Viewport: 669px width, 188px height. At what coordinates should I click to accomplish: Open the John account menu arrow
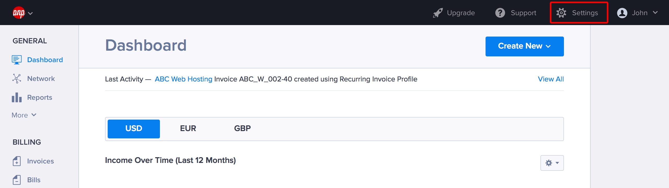click(655, 13)
